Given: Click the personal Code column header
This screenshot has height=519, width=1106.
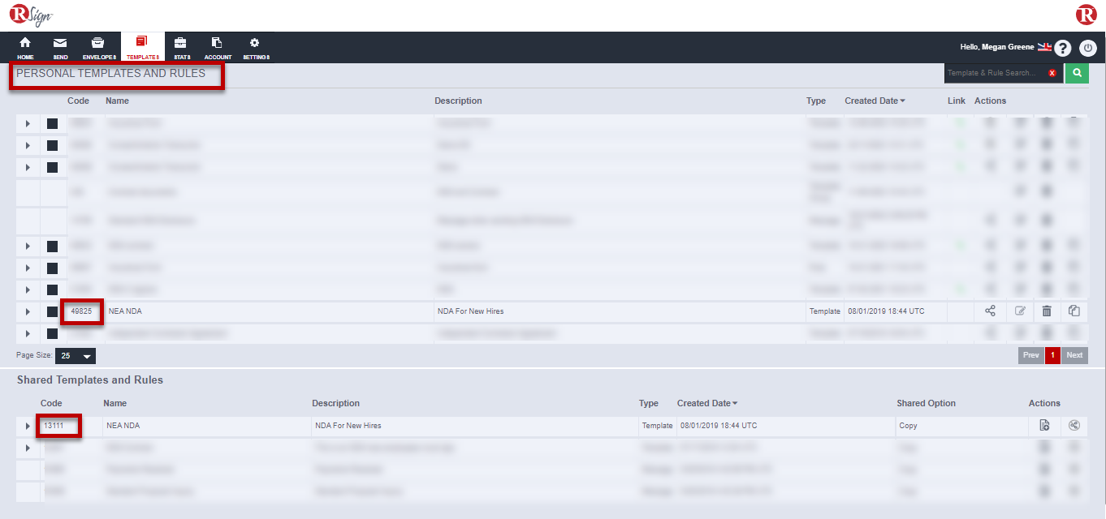Looking at the screenshot, I should coord(78,101).
